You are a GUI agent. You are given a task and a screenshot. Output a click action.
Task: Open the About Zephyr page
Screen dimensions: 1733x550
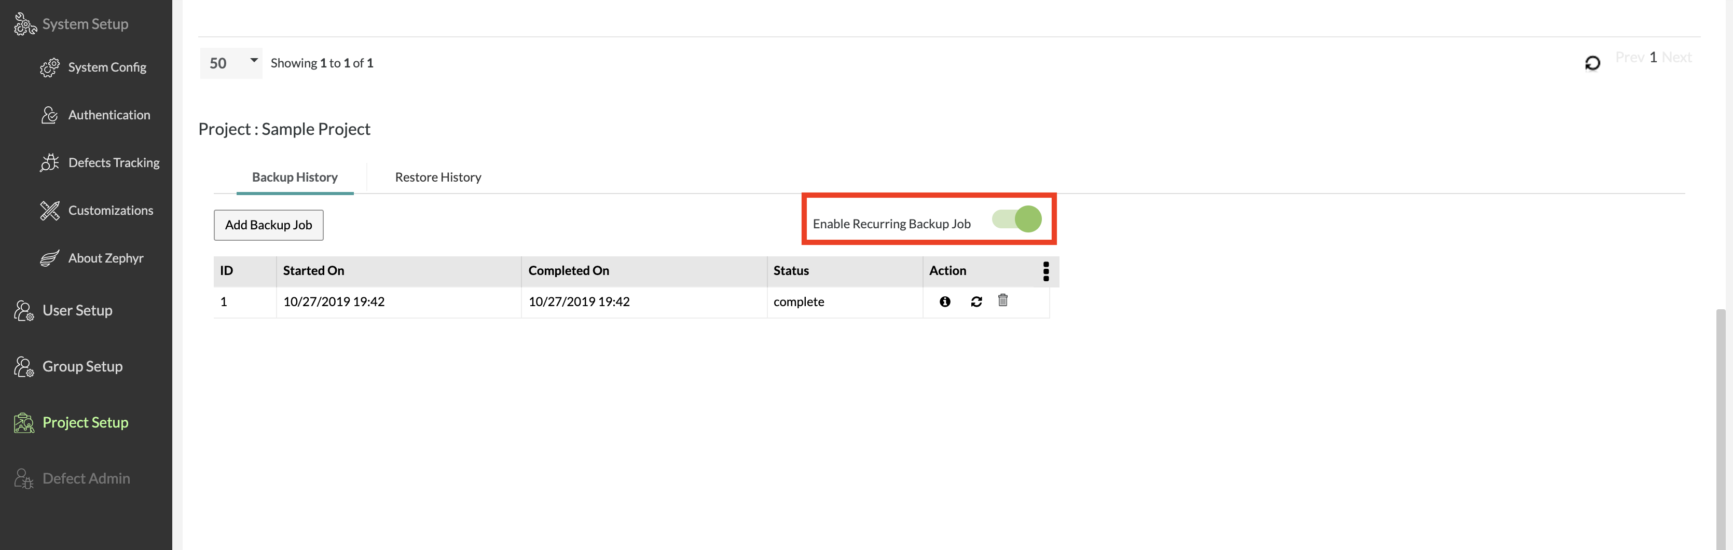106,258
